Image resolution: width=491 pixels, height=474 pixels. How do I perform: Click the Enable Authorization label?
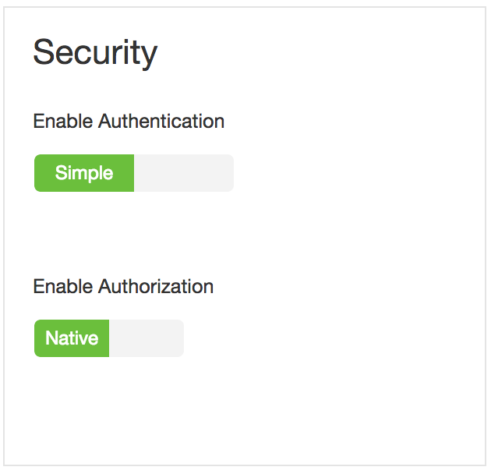(123, 287)
